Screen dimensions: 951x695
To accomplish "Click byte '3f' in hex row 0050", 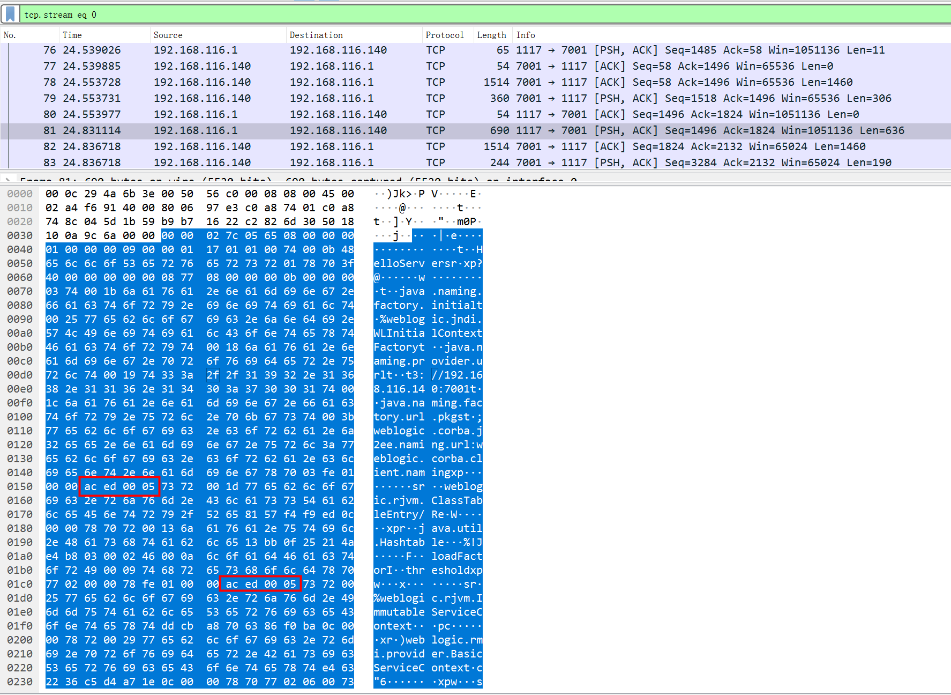I will (348, 263).
